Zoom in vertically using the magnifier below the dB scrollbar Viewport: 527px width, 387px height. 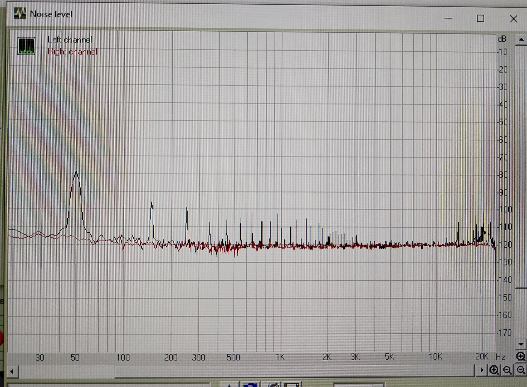[x=521, y=357]
